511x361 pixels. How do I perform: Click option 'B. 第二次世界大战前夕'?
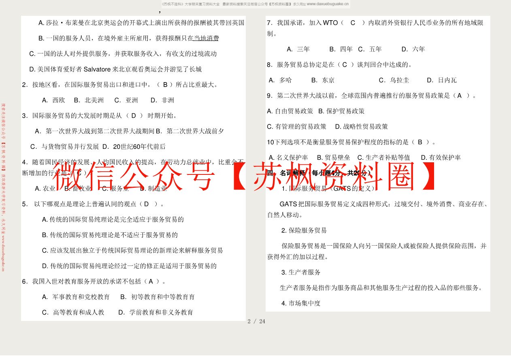pos(189,131)
